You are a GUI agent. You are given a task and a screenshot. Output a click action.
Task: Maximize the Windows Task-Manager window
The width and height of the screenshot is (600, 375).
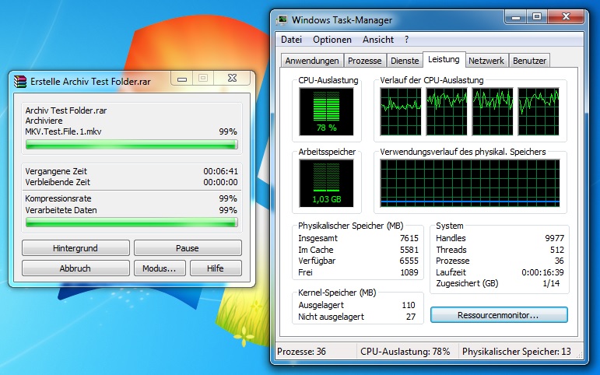coord(537,17)
